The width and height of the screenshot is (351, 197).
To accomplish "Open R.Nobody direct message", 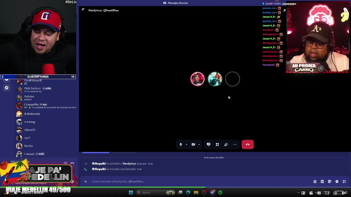I will click(45, 114).
